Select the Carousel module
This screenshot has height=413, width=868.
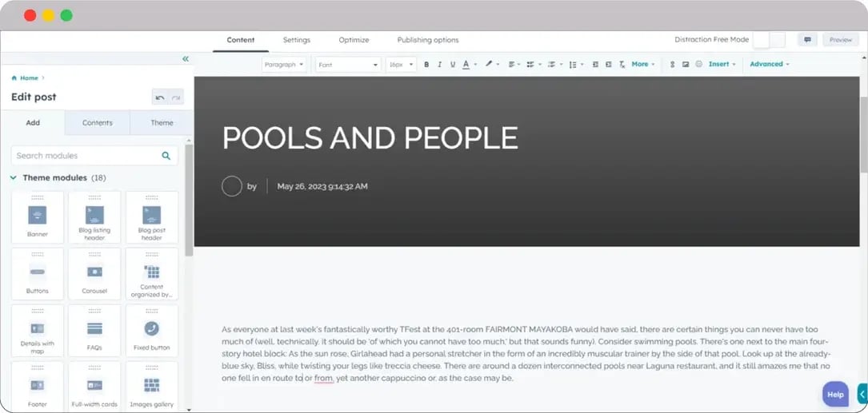pos(94,274)
